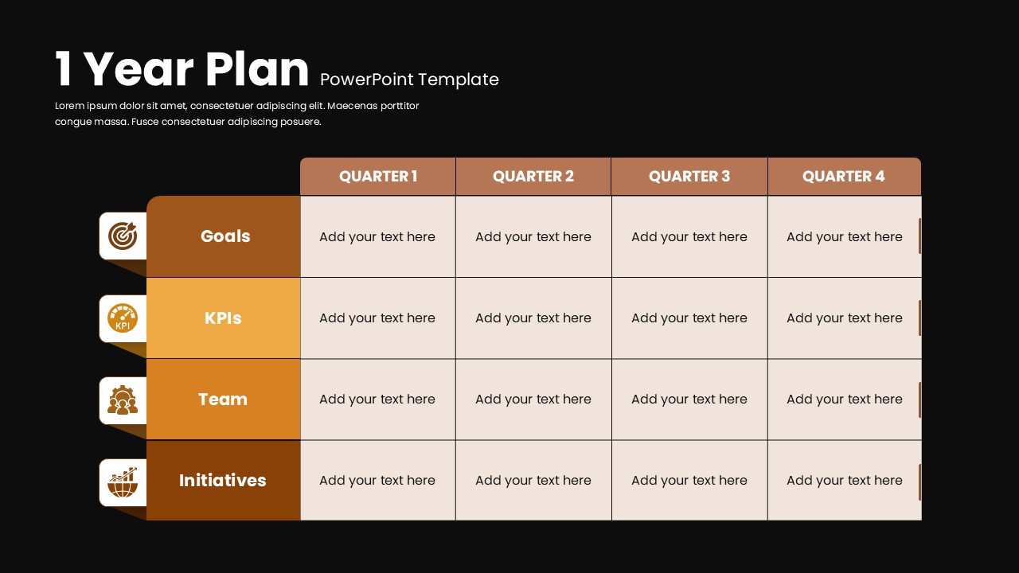Select the Quarter 1 column header
This screenshot has width=1019, height=573.
[x=378, y=177]
